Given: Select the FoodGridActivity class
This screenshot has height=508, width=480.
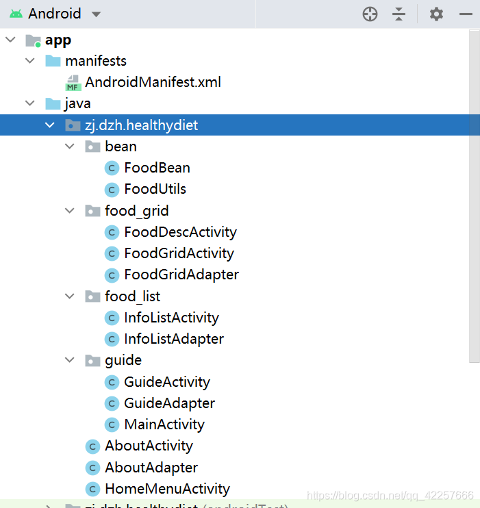Looking at the screenshot, I should [x=179, y=254].
